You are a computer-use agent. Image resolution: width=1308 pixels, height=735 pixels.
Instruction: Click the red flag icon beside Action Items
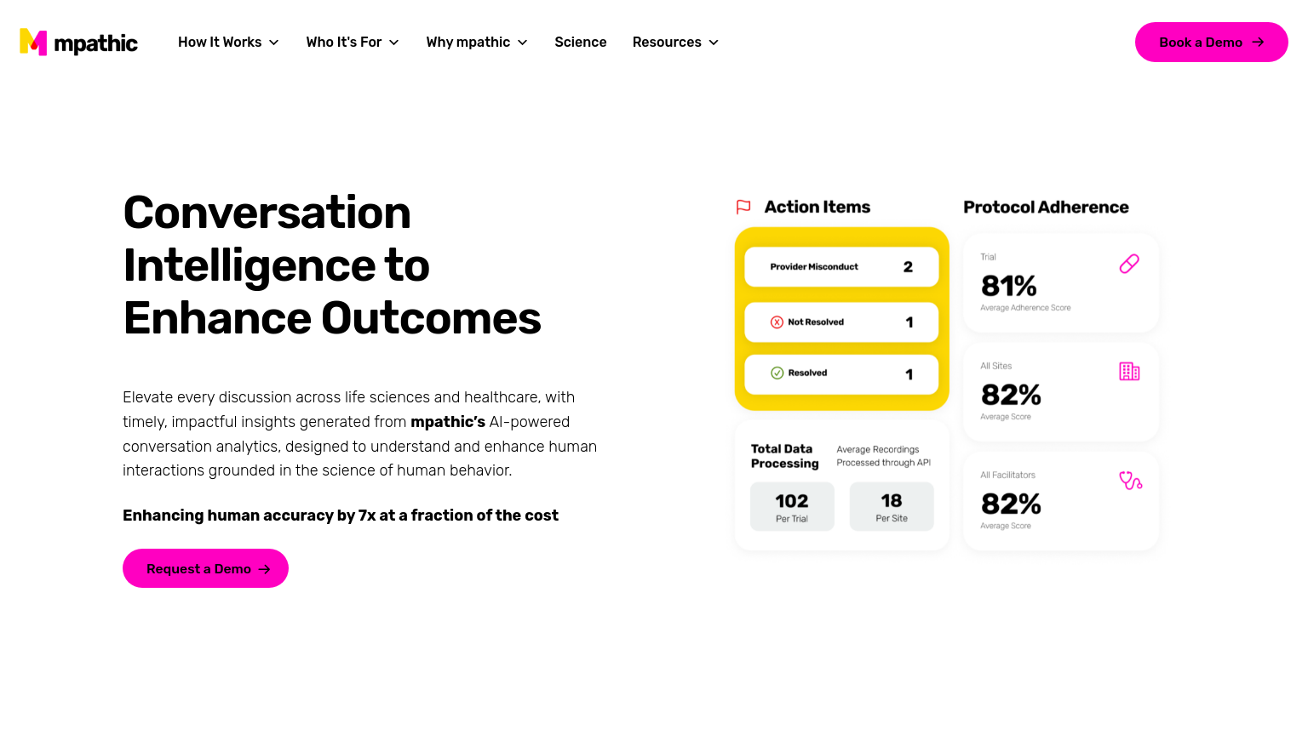pos(743,207)
